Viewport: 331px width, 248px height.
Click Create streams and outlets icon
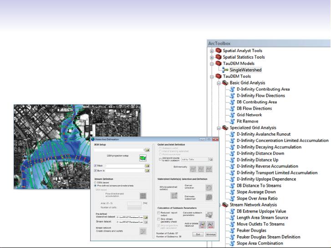point(143,231)
